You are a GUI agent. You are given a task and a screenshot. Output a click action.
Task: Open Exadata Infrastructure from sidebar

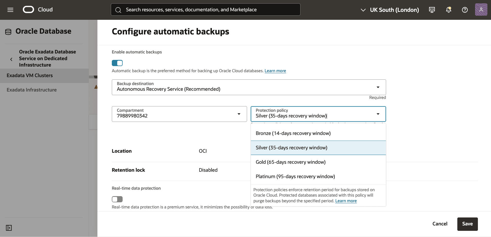click(x=32, y=90)
